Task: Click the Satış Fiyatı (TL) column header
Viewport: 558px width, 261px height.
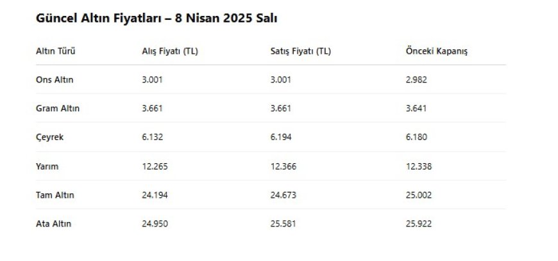Action: (301, 51)
